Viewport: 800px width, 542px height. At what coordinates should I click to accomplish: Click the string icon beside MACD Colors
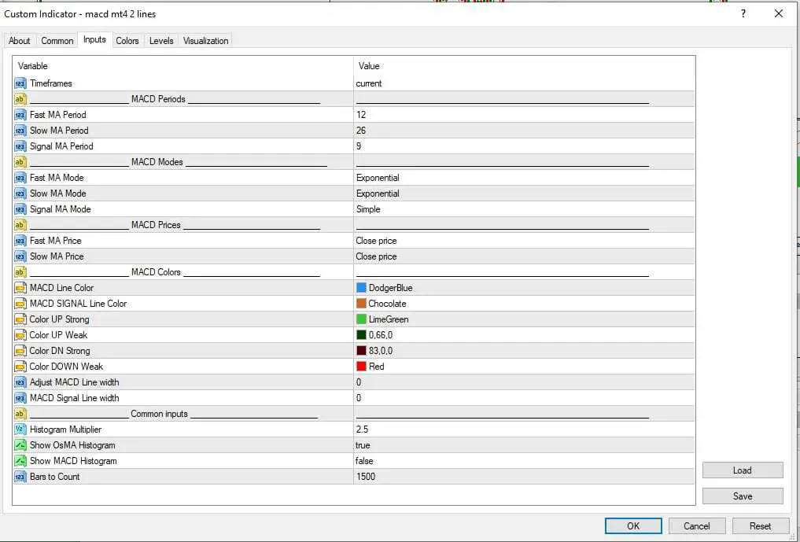click(20, 272)
